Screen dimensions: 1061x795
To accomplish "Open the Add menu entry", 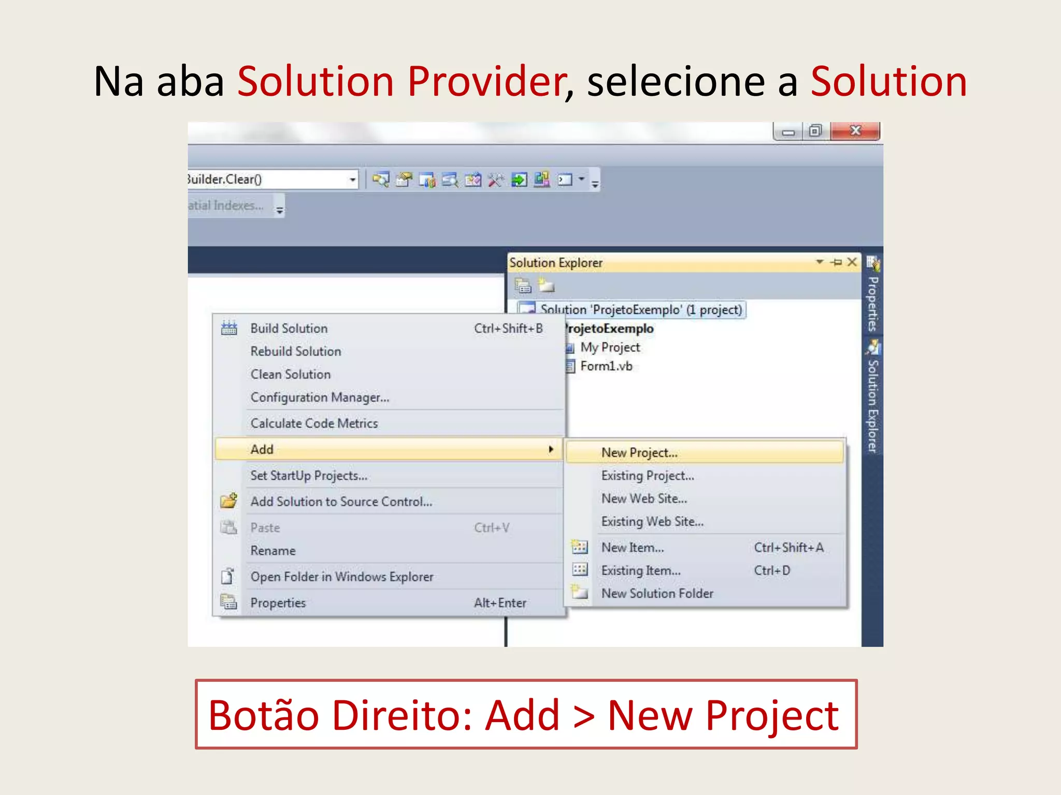I will [388, 449].
